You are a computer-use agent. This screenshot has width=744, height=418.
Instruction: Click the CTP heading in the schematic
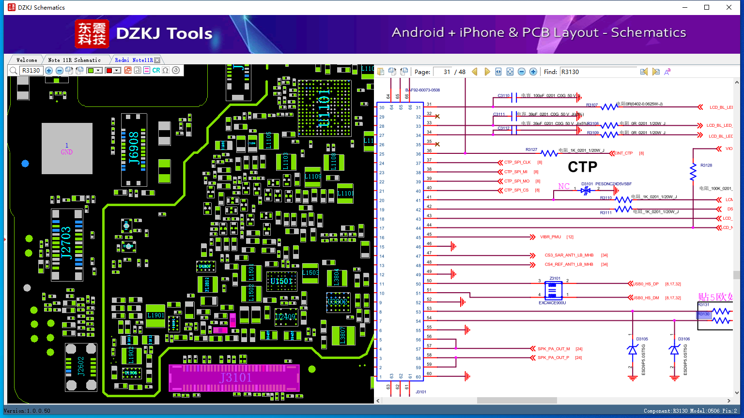(583, 167)
